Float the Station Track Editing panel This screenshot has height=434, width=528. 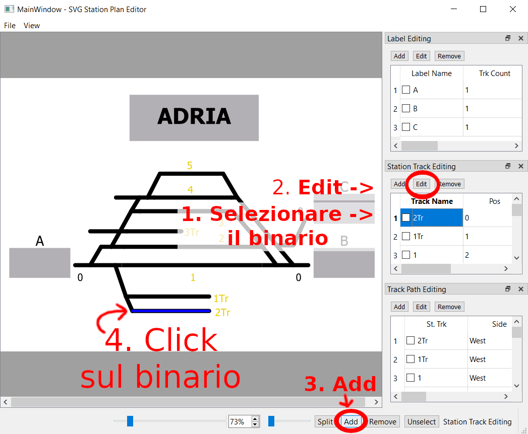[508, 166]
